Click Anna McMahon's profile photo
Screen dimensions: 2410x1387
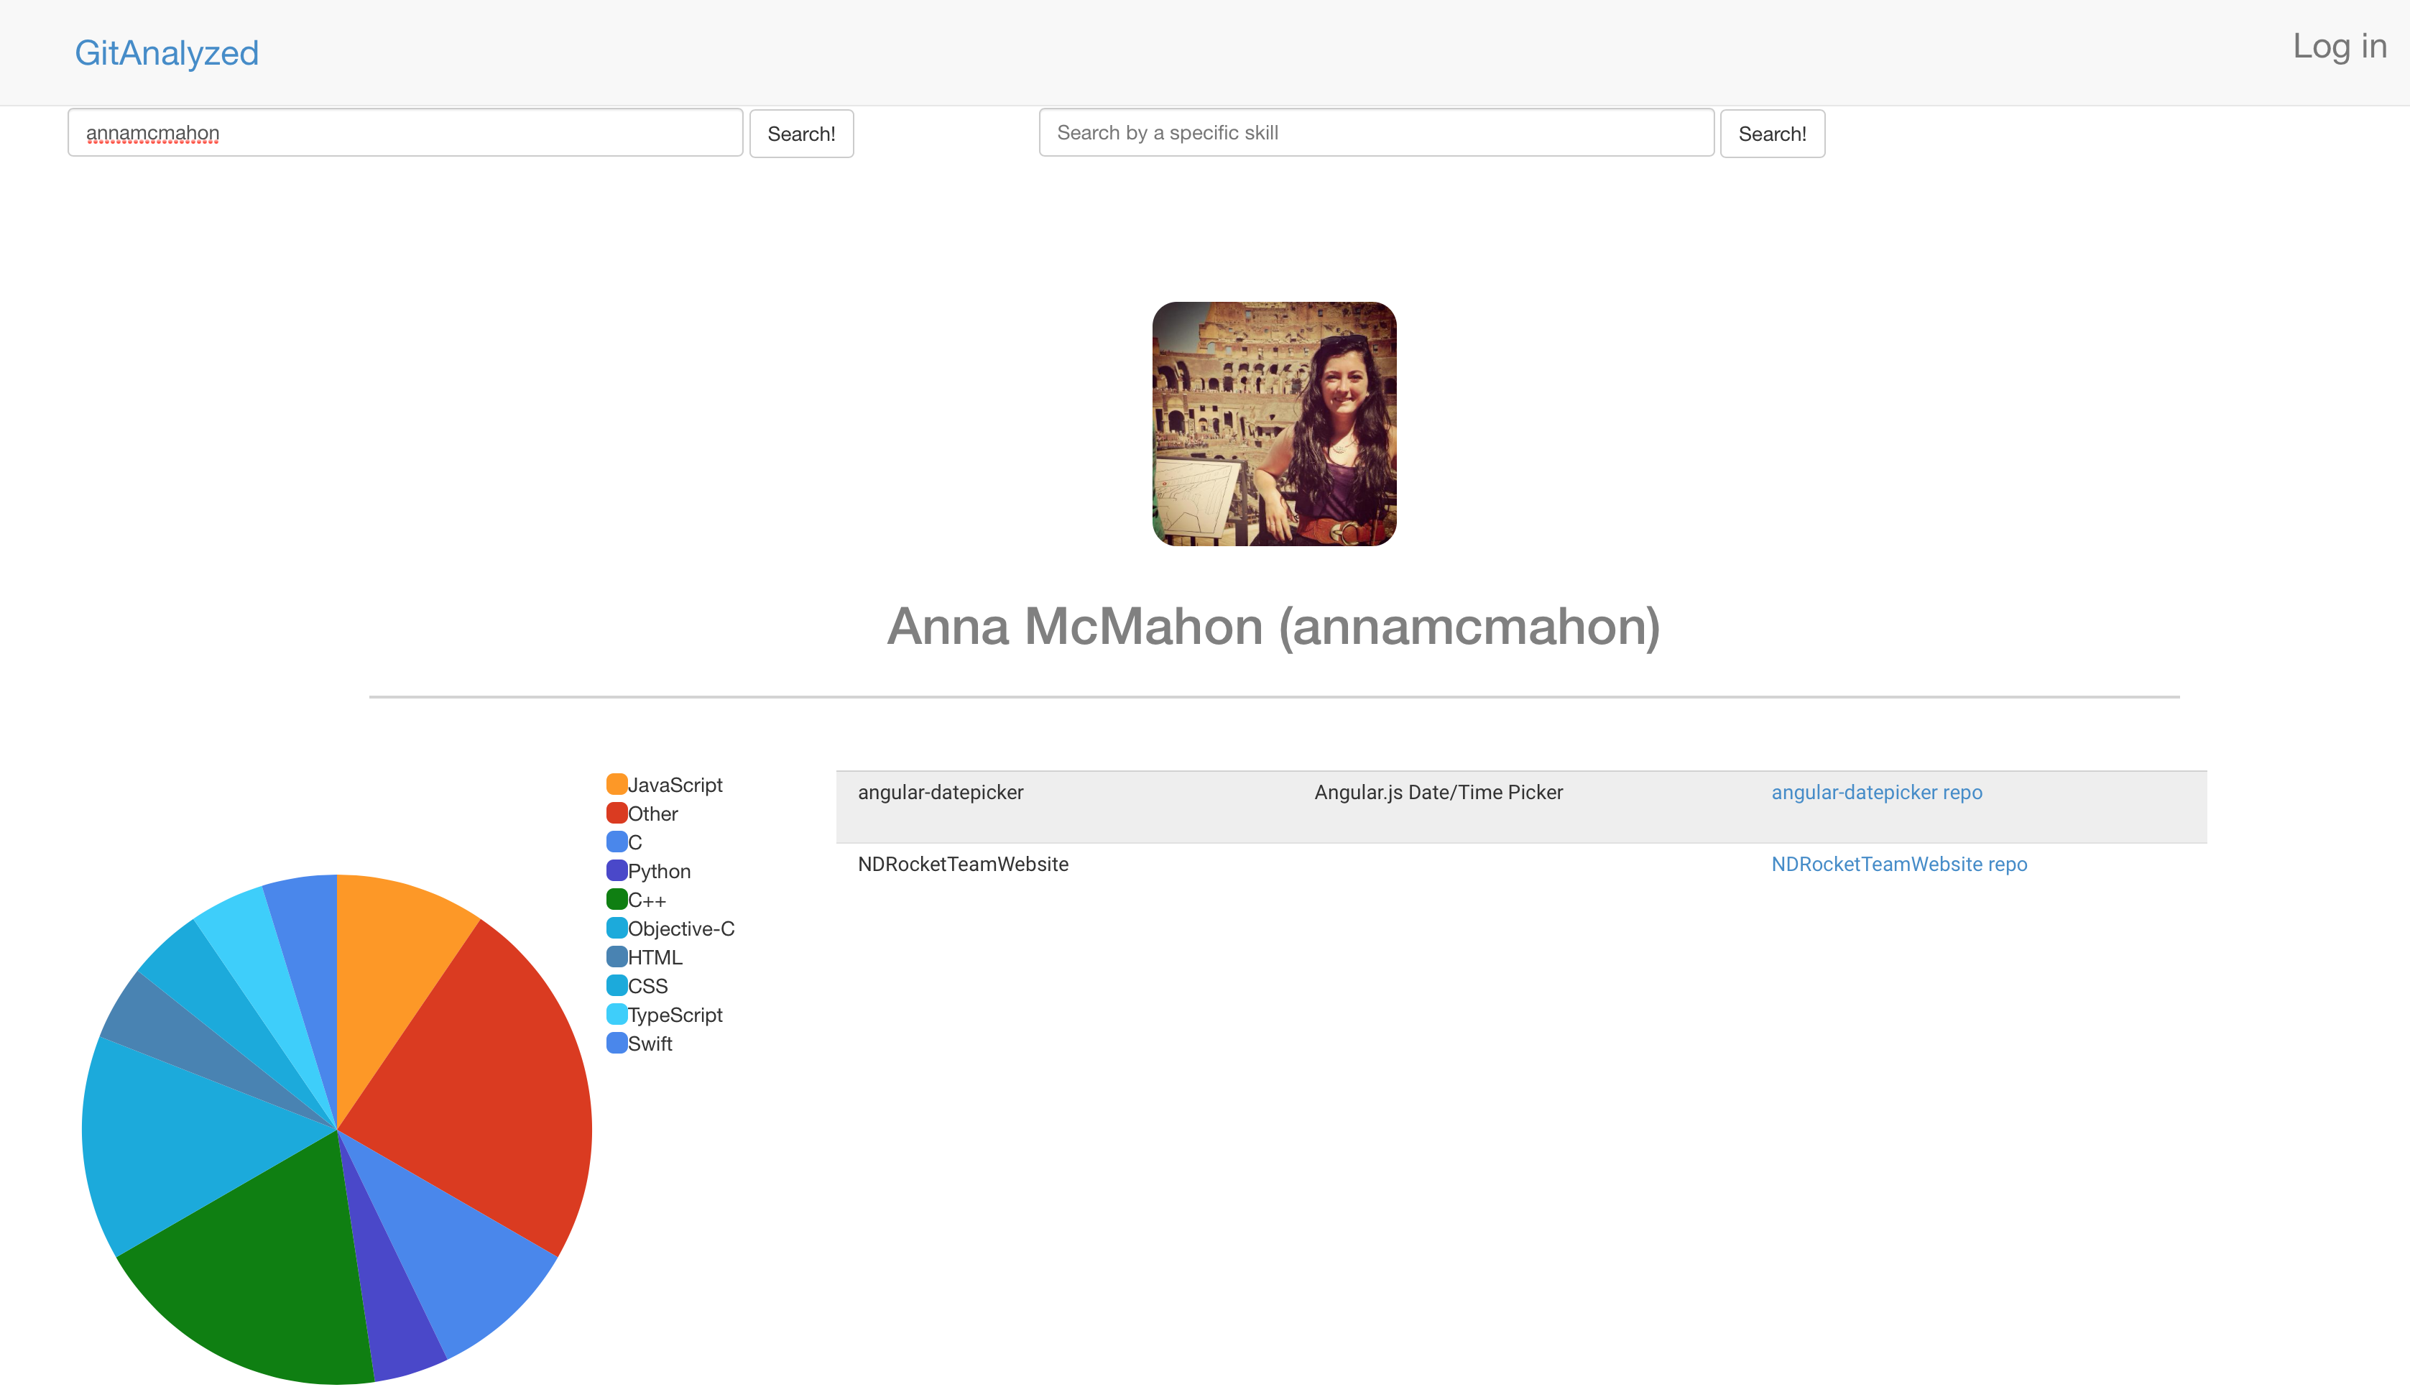pyautogui.click(x=1273, y=424)
